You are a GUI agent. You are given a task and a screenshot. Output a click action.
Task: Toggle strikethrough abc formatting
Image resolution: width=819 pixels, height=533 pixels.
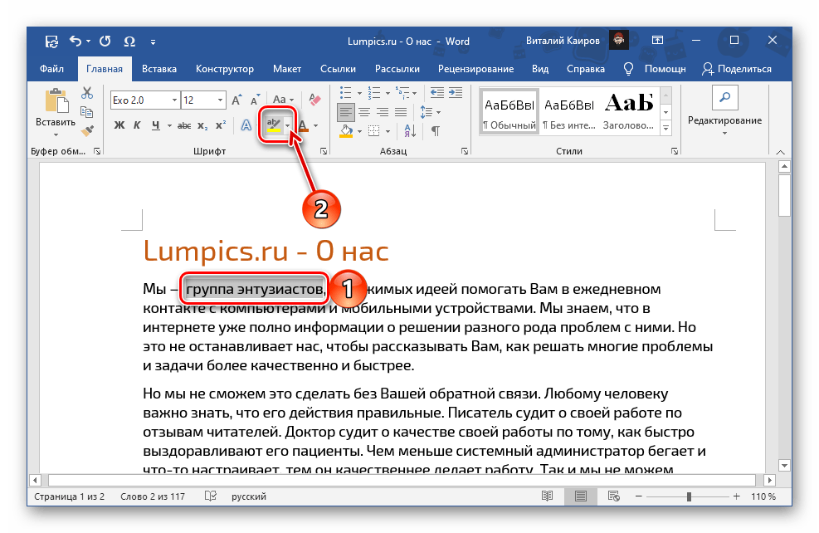[x=184, y=125]
